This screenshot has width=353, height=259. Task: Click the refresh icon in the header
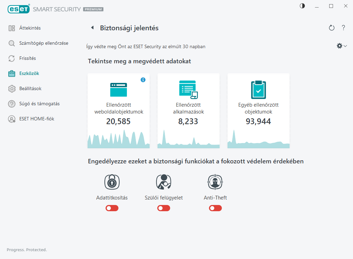332,28
